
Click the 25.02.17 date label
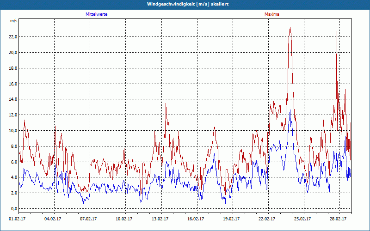302,219
